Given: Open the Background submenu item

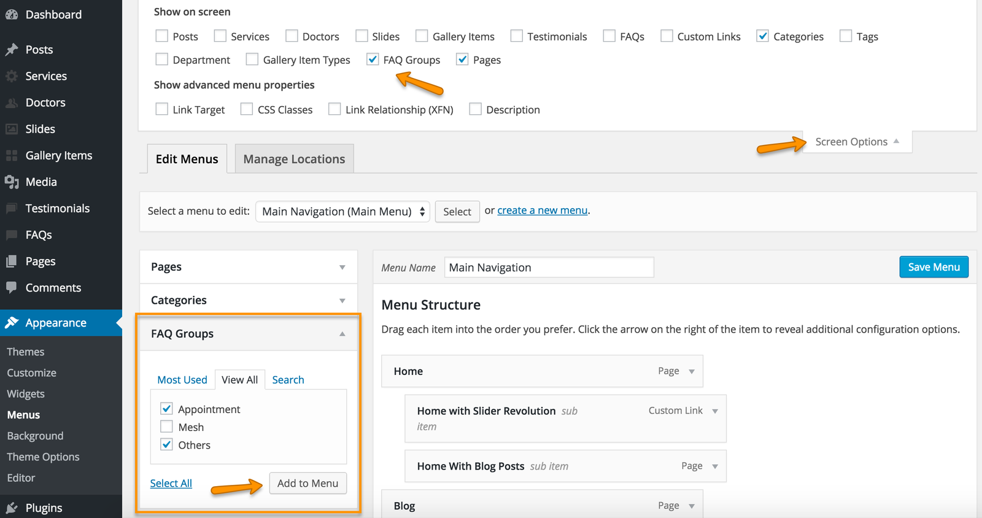Looking at the screenshot, I should point(35,436).
